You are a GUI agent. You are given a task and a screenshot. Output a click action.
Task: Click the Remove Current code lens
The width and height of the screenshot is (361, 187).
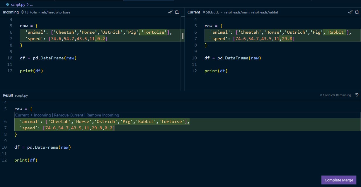coord(69,115)
